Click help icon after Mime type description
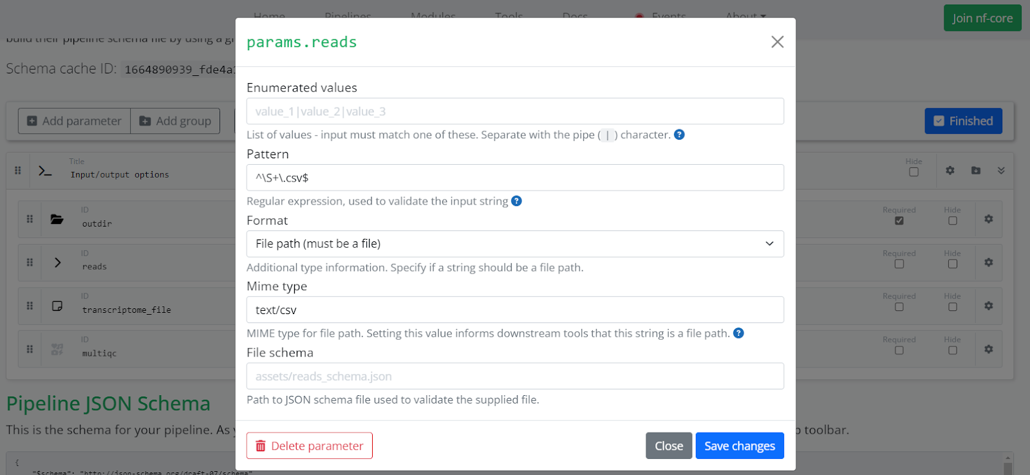Viewport: 1030px width, 475px height. click(x=738, y=333)
